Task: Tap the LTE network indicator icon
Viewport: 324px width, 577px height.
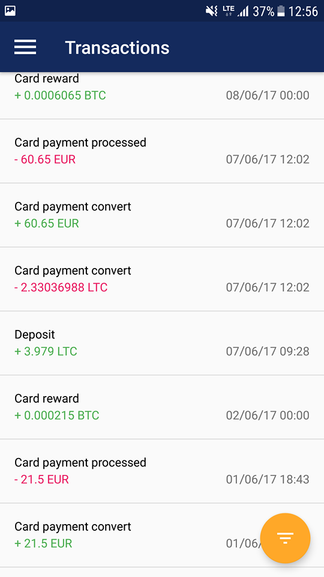Action: click(229, 11)
